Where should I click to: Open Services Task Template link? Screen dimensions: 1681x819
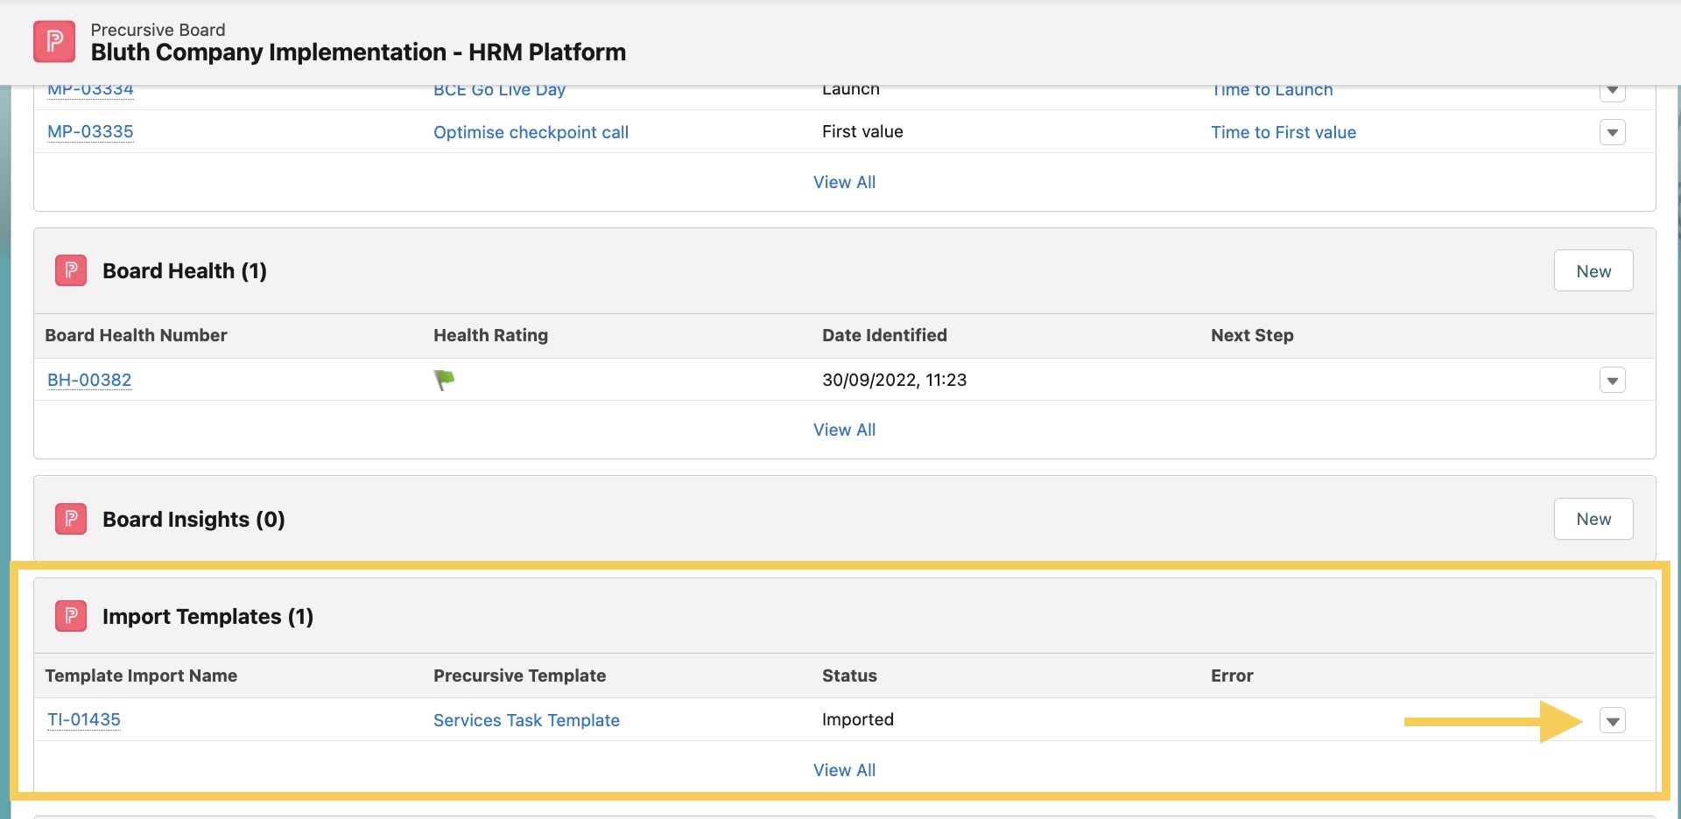(x=526, y=720)
